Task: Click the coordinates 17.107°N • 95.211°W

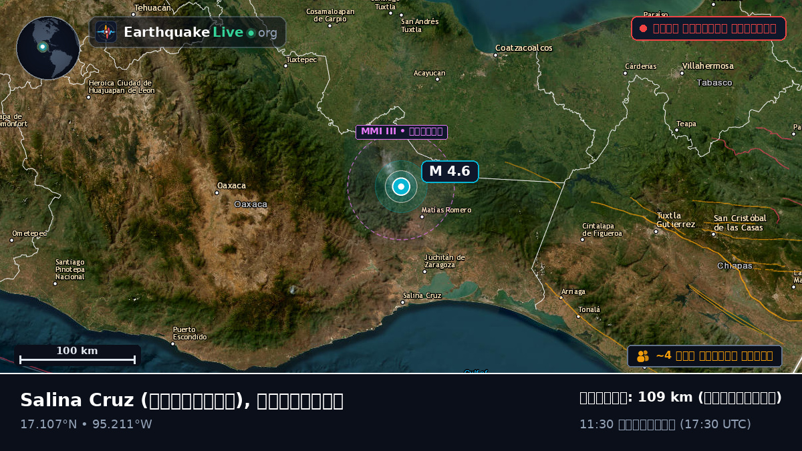Action: [86, 424]
